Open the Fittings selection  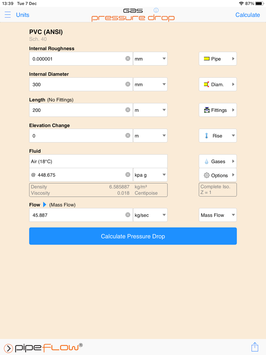pos(218,110)
